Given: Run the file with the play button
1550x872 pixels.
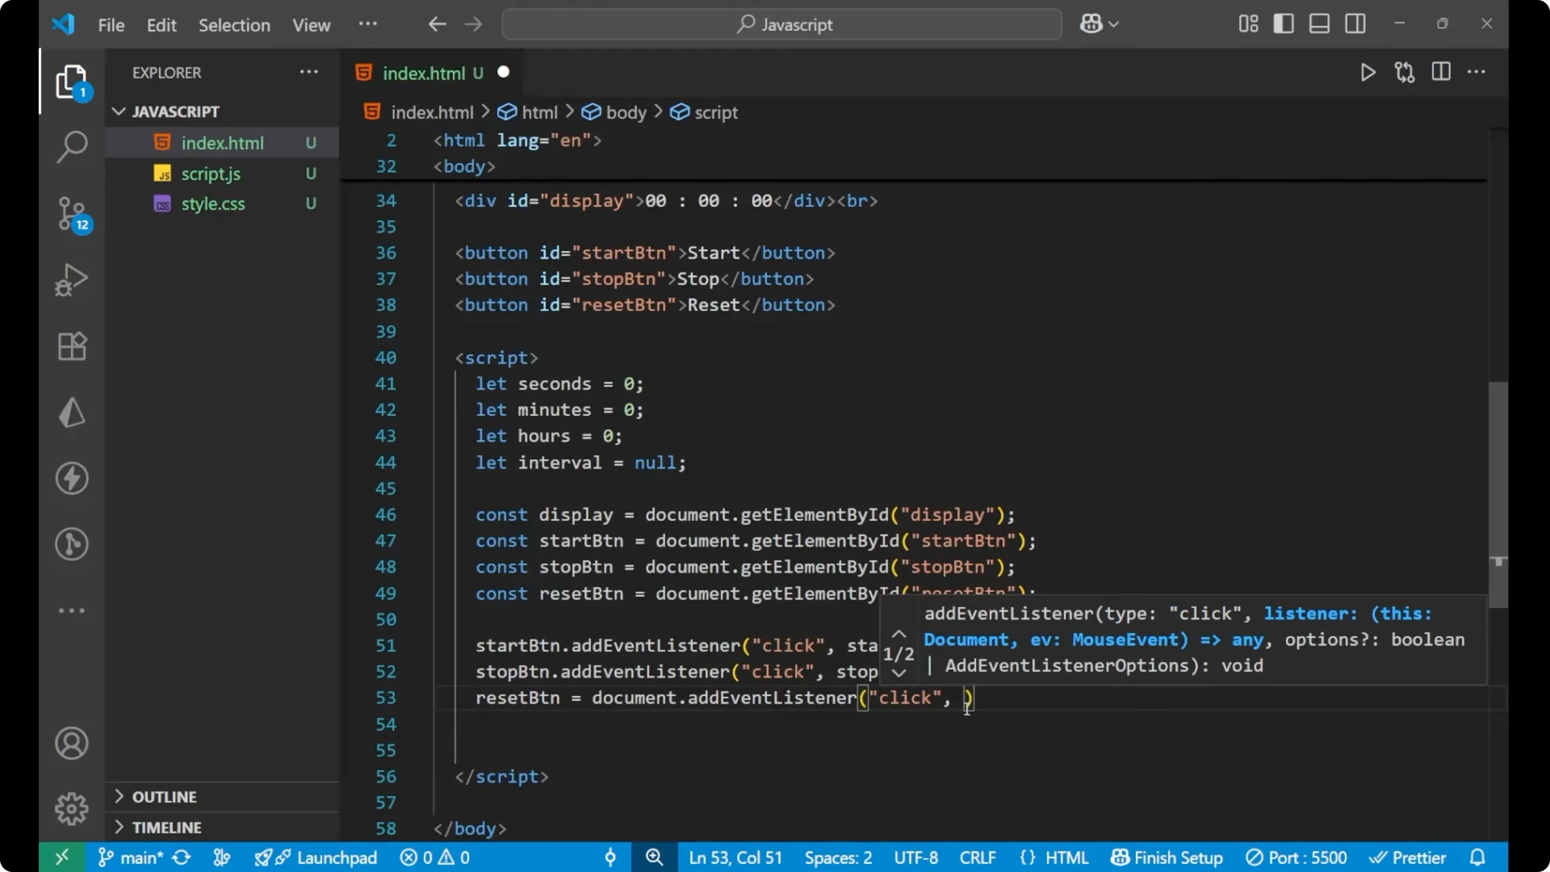Looking at the screenshot, I should (1368, 72).
